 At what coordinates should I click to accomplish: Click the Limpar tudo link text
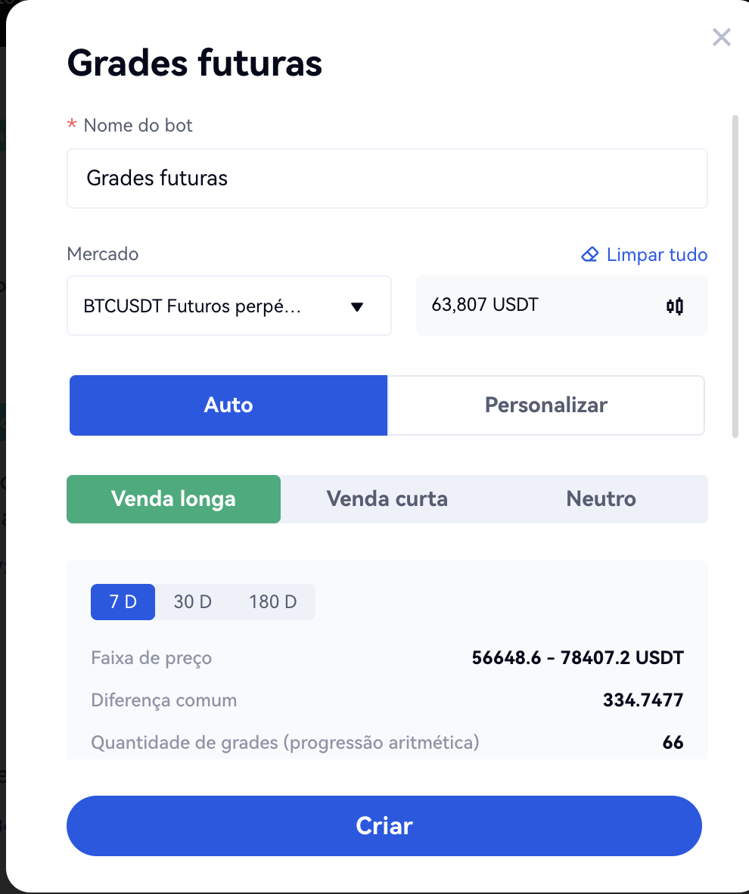[x=657, y=255]
